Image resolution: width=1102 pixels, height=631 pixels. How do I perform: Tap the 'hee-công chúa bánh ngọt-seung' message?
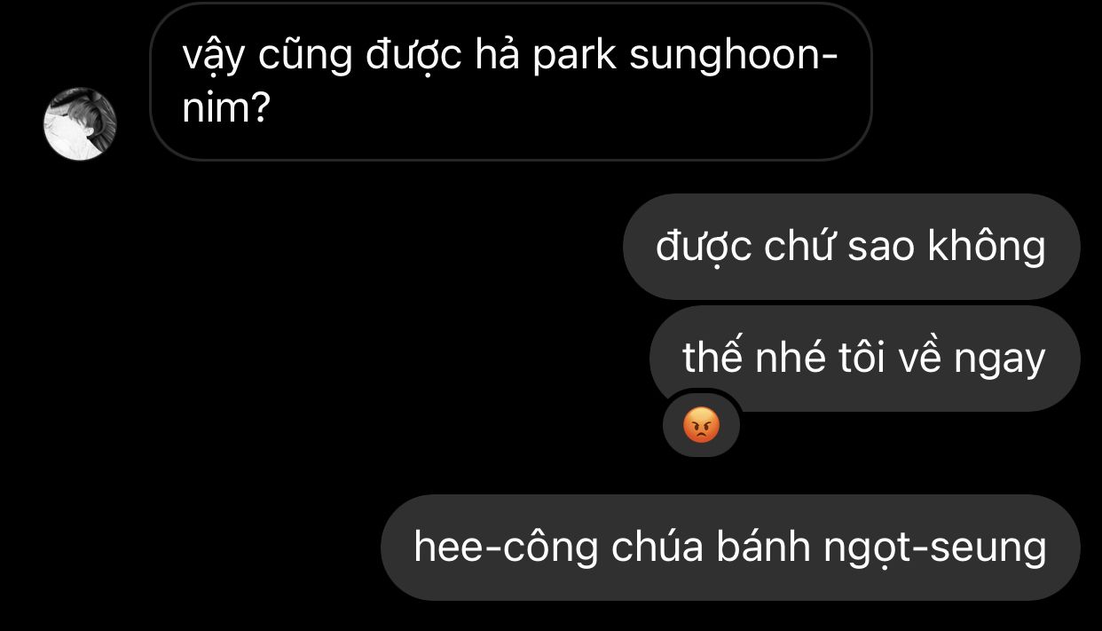730,548
